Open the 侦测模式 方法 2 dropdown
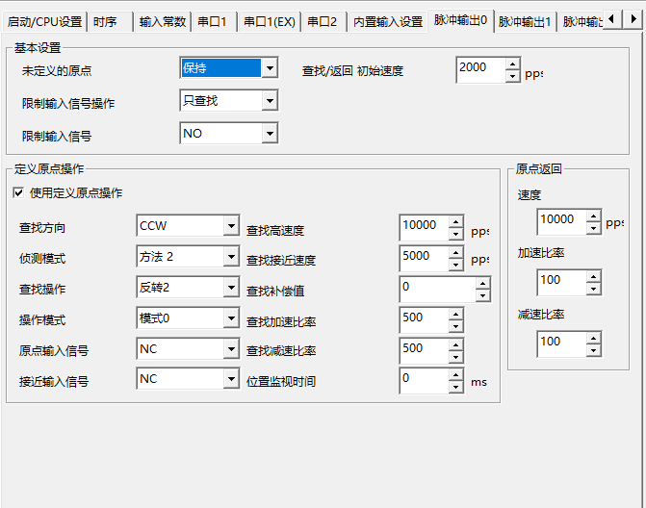646x508 pixels. (x=231, y=257)
